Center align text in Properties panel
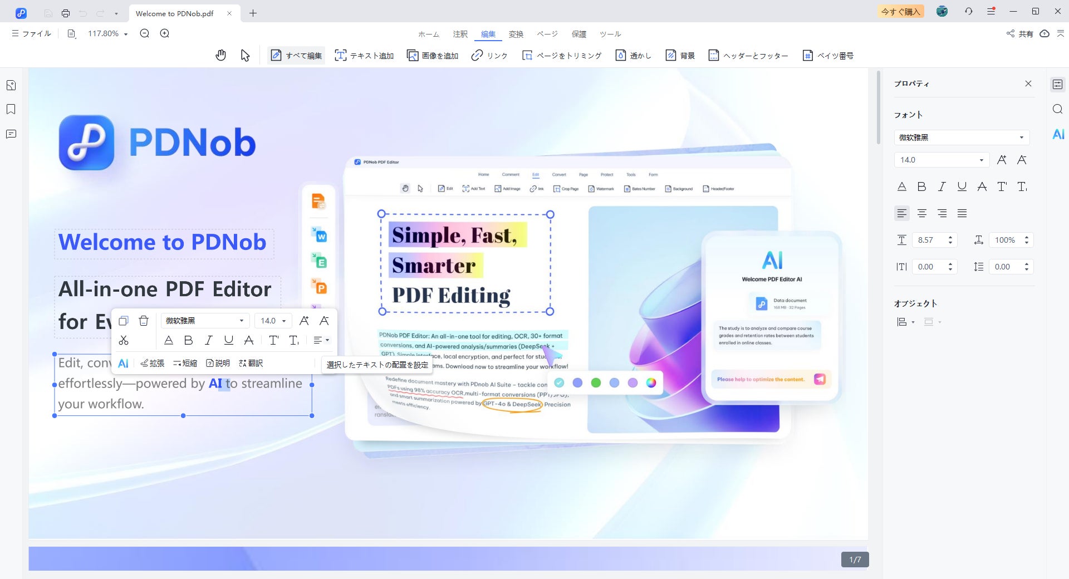 coord(922,213)
